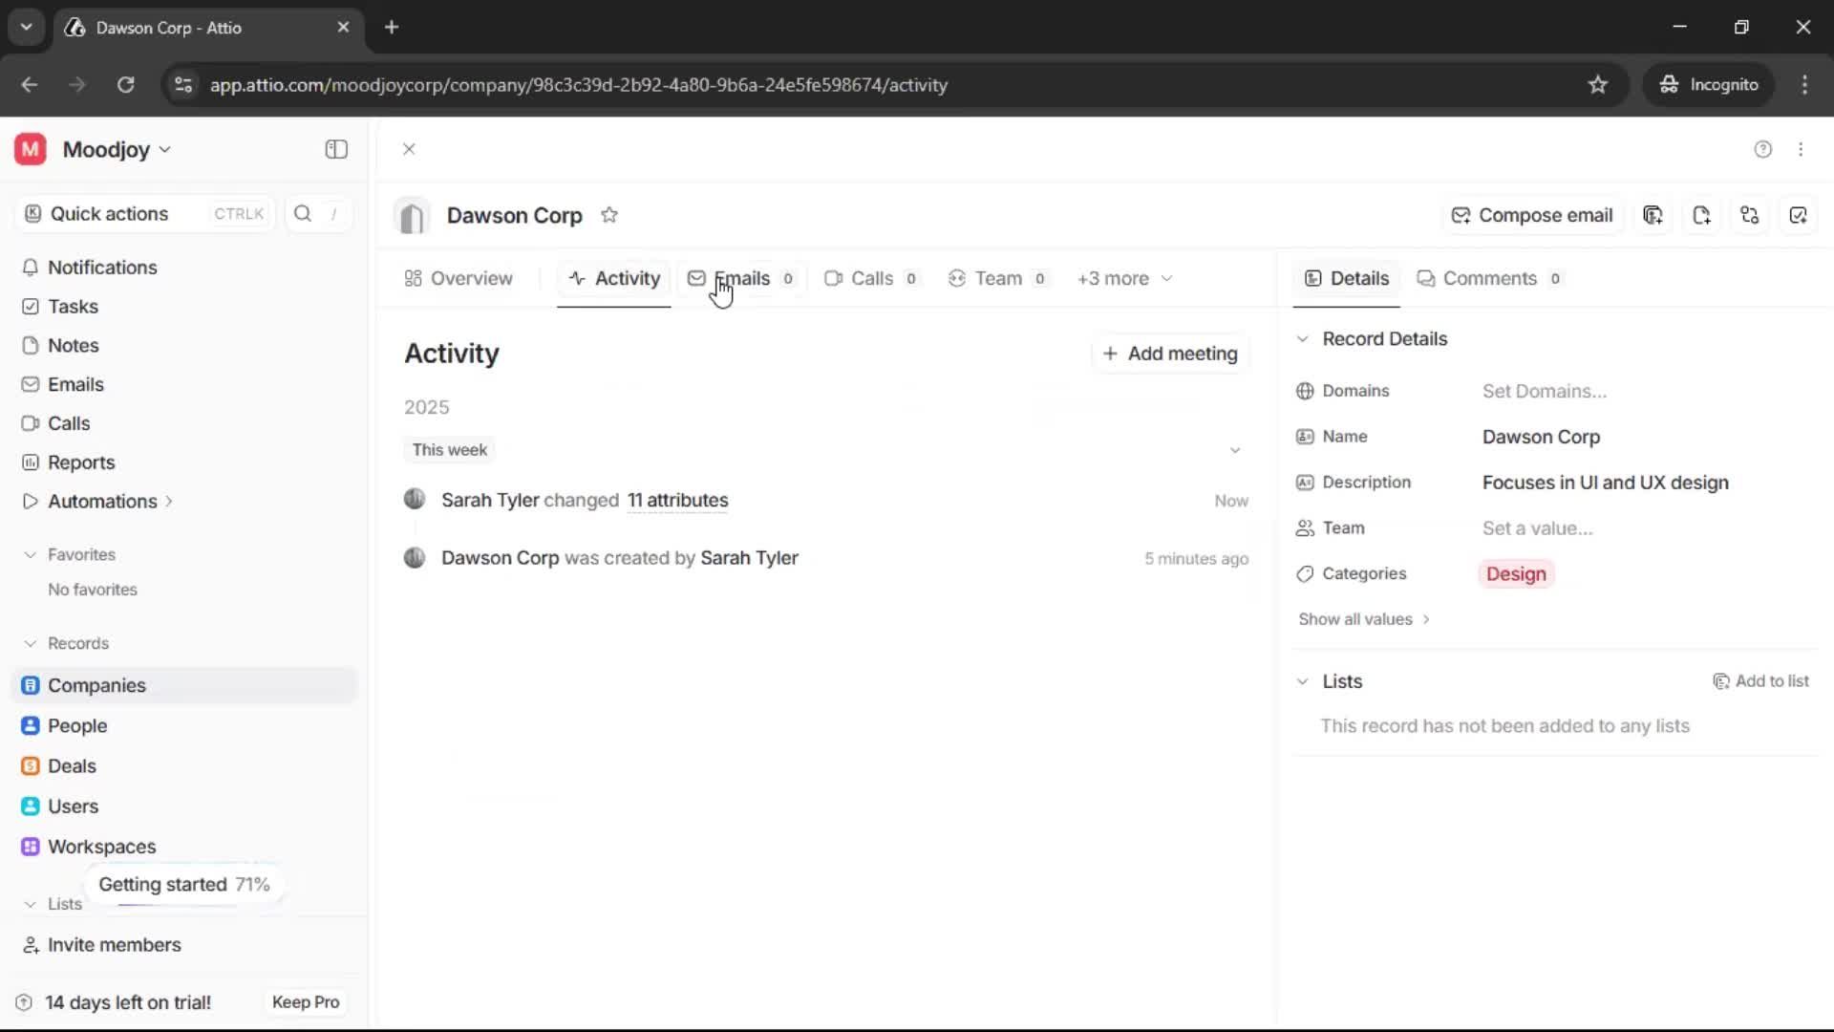The height and width of the screenshot is (1032, 1834).
Task: Click the Moodjoy workspace logo
Action: pos(29,149)
